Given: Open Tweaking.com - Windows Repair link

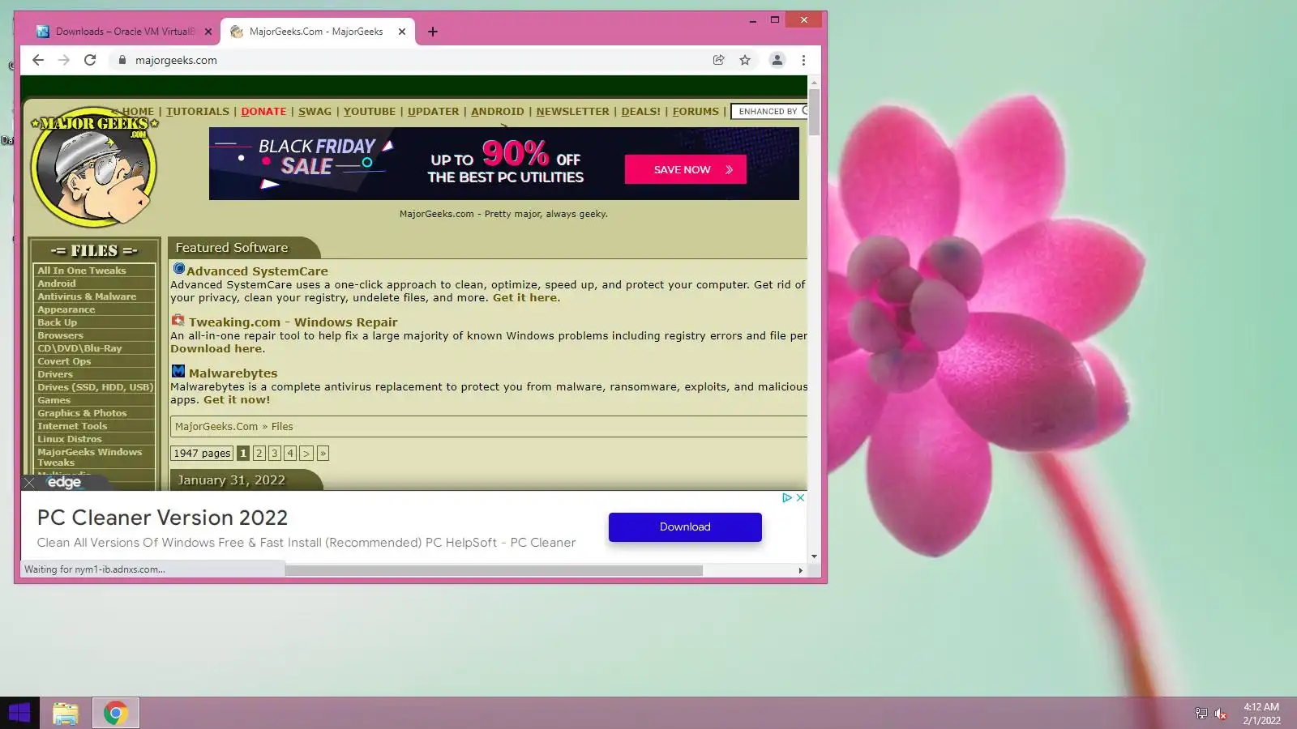Looking at the screenshot, I should point(293,322).
